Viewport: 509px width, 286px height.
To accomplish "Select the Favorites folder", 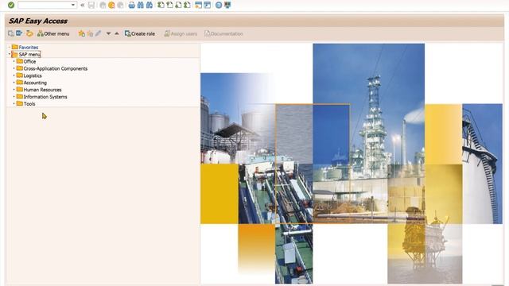I will 25,48.
